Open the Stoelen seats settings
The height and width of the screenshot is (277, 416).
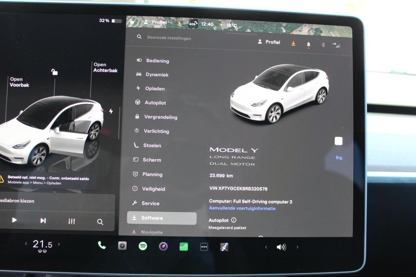pos(152,146)
